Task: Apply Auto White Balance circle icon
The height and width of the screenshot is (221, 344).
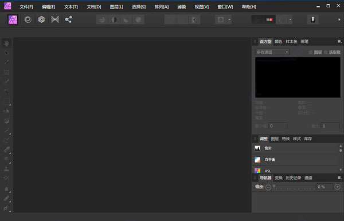Action: click(x=138, y=19)
